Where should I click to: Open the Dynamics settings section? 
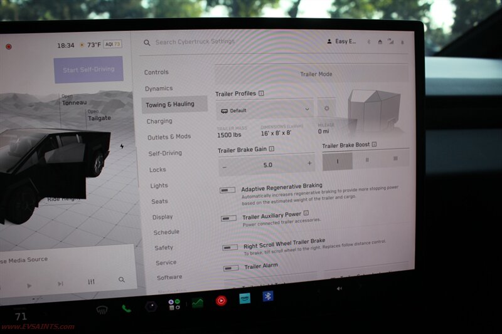click(x=159, y=88)
